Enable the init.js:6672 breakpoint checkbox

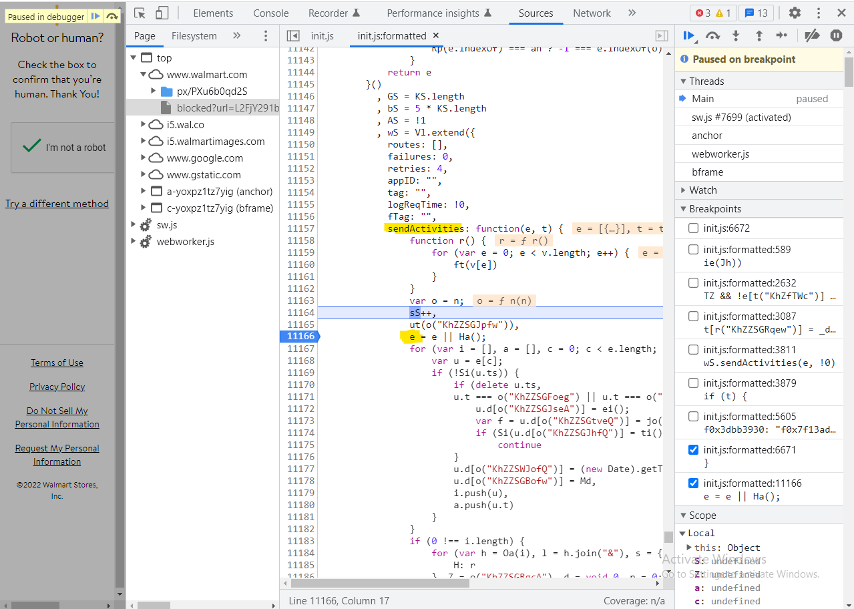pyautogui.click(x=693, y=228)
